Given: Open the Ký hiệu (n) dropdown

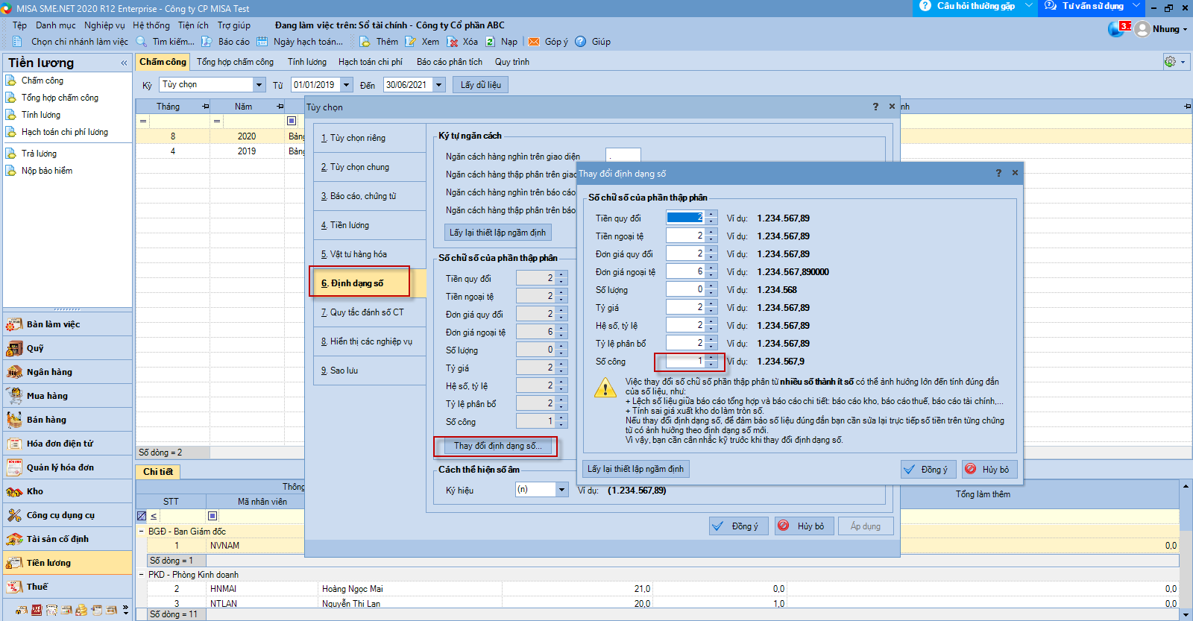Looking at the screenshot, I should [561, 490].
